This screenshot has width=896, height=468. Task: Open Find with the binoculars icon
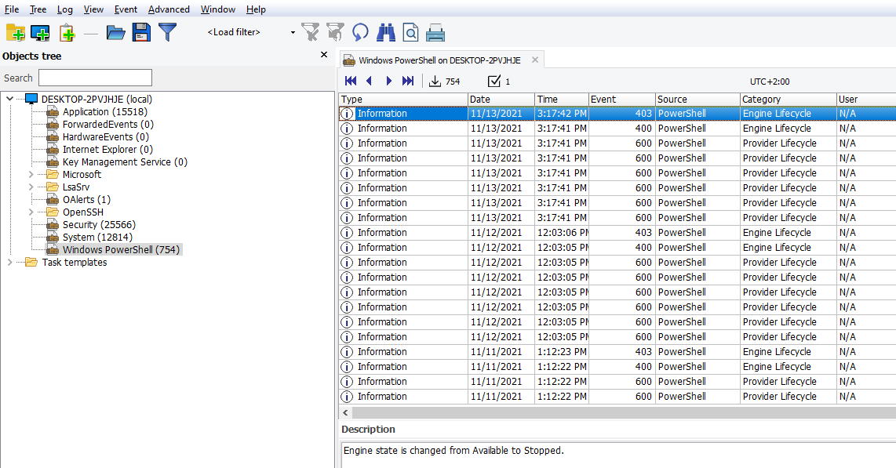(385, 32)
